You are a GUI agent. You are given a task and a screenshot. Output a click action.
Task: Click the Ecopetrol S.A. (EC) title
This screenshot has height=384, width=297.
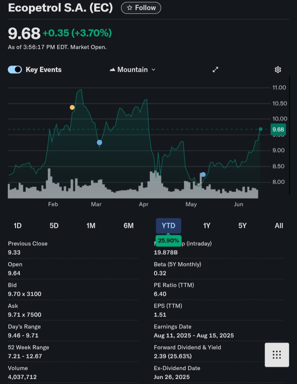[x=61, y=7]
